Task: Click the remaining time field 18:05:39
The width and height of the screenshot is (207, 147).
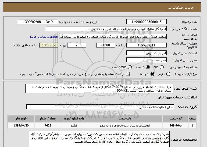Action: tap(49, 45)
